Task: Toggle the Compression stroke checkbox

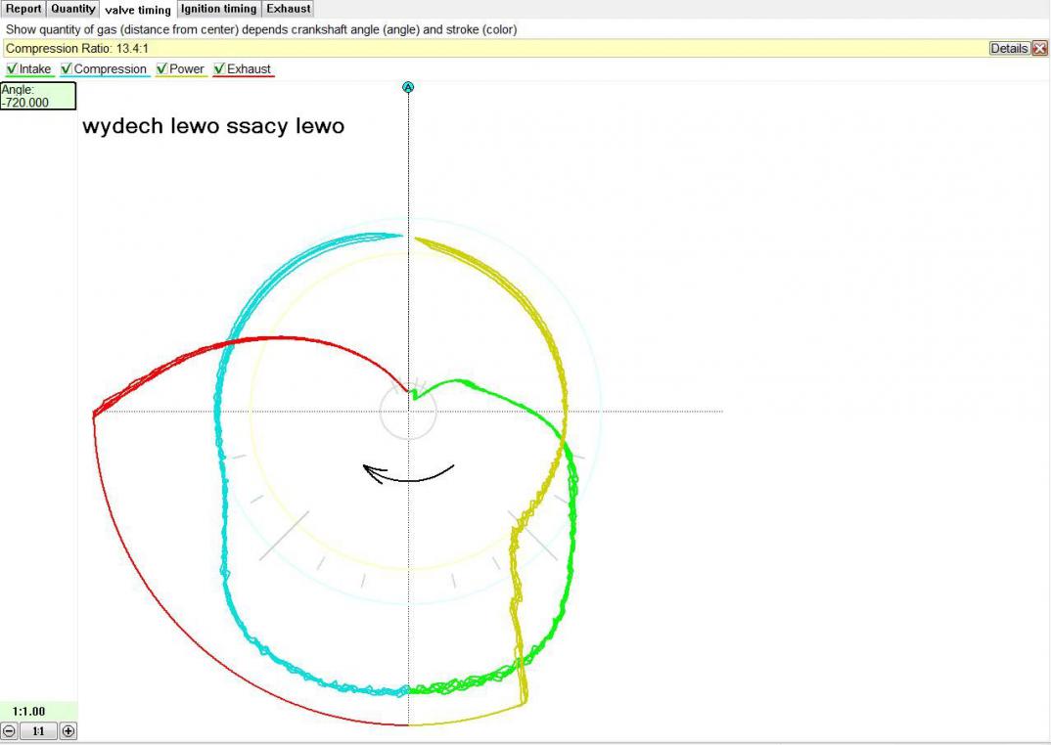Action: (x=67, y=69)
